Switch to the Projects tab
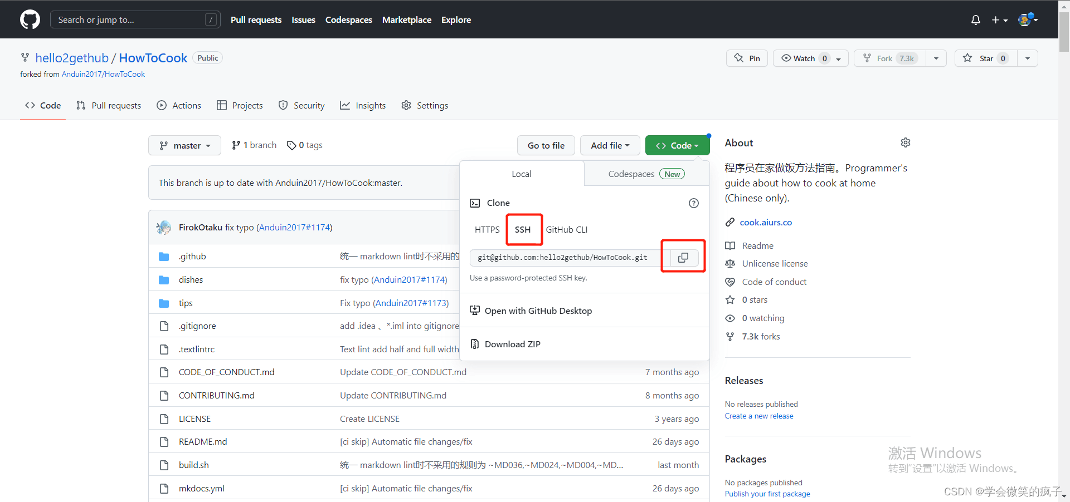 pos(240,105)
